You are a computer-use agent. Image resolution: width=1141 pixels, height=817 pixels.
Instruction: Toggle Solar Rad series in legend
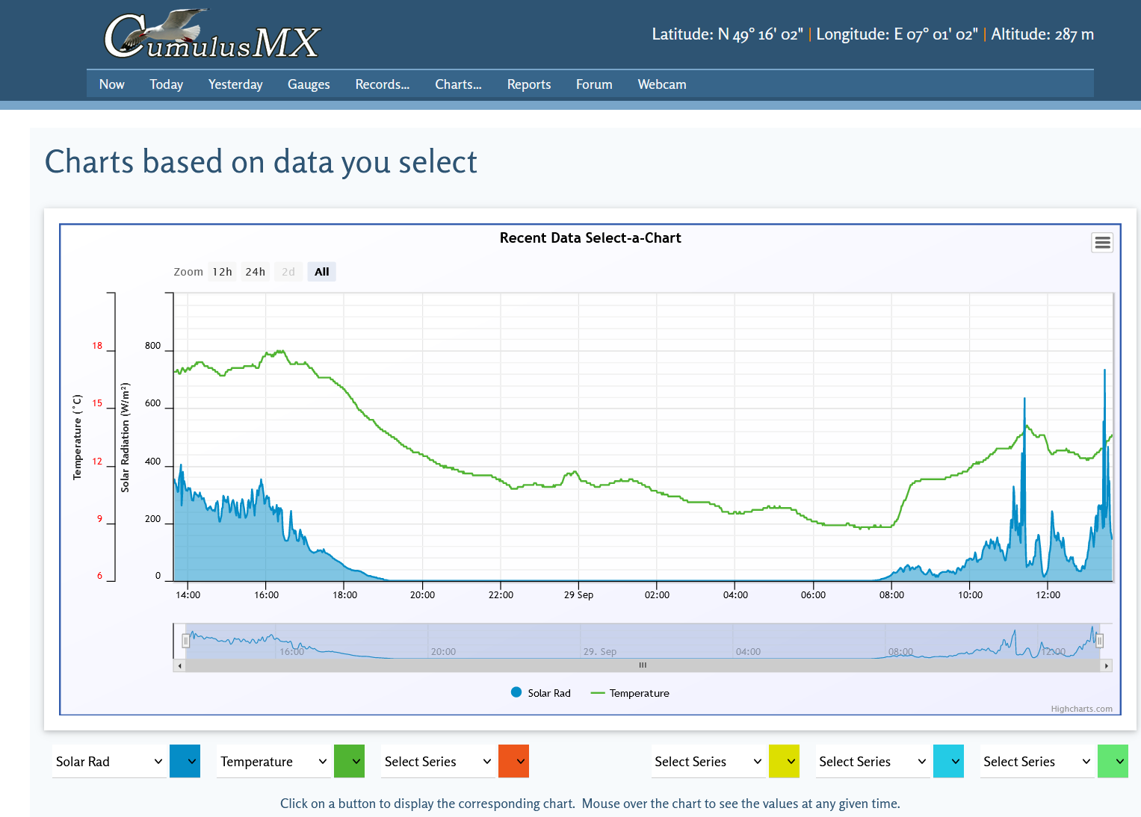[541, 693]
